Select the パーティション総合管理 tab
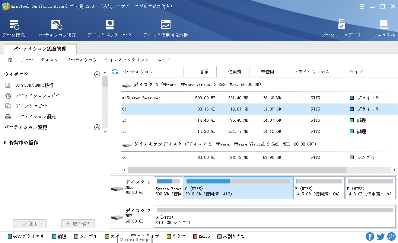The width and height of the screenshot is (398, 243). (x=40, y=49)
